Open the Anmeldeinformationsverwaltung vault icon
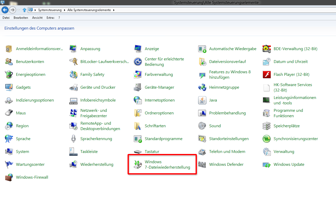The width and height of the screenshot is (336, 201). coord(9,49)
